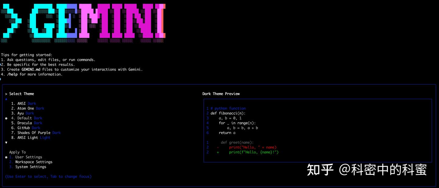Click the down scroll arrow below ANSI Light

pyautogui.click(x=6, y=142)
